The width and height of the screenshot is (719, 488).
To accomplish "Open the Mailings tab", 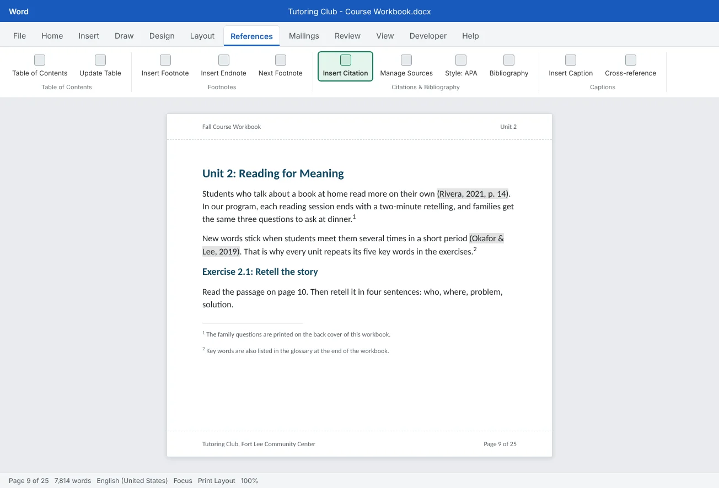I will (304, 36).
